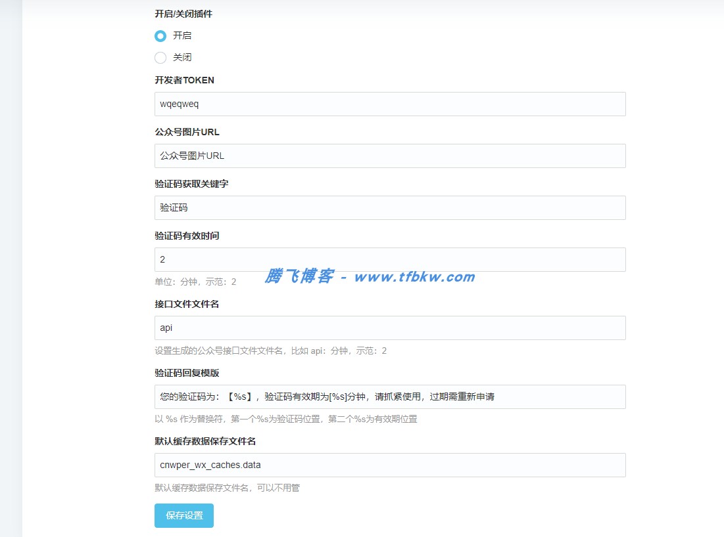This screenshot has height=537, width=724.
Task: Click the cnwper_wx_caches.data filename field
Action: (x=389, y=465)
